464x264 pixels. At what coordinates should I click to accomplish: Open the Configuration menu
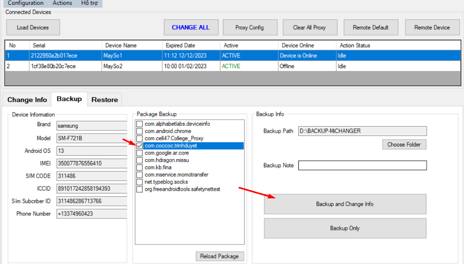tap(25, 3)
